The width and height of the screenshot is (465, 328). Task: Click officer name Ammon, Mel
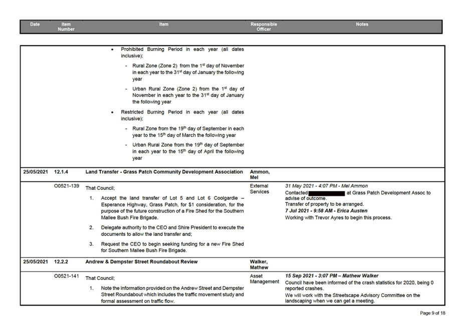pos(260,174)
